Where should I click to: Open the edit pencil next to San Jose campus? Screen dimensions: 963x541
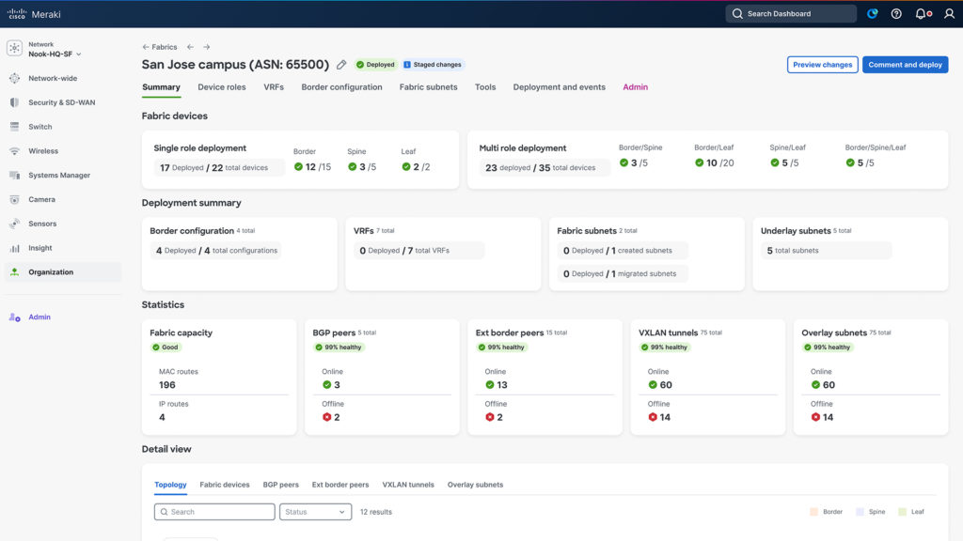pos(340,65)
